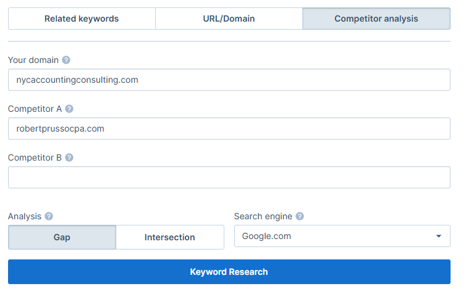Screen dimensions: 466x294
Task: Expand the Search engine dropdown arrow
Action: pos(438,236)
